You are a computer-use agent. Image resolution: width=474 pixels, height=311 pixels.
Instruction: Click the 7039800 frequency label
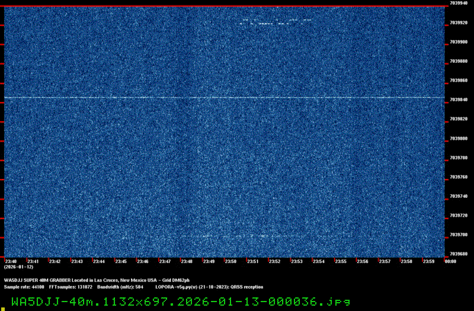[459, 139]
